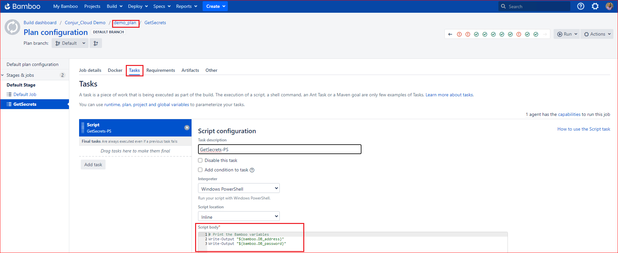Viewport: 618px width, 253px height.
Task: Select the Script GetSecrets-PS task item
Action: coord(135,128)
